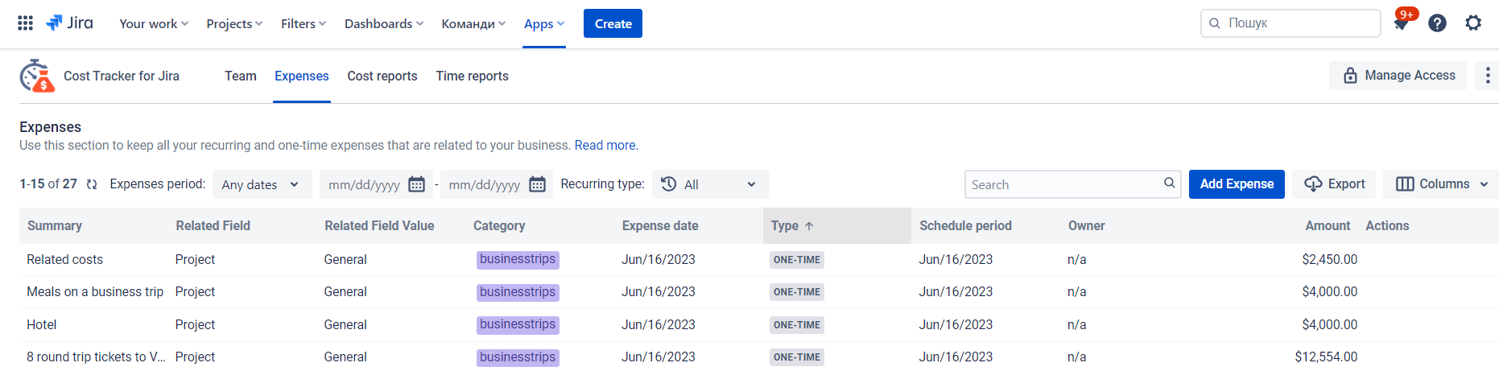The image size is (1499, 371).
Task: Sort by the Amount column header
Action: pos(1328,226)
